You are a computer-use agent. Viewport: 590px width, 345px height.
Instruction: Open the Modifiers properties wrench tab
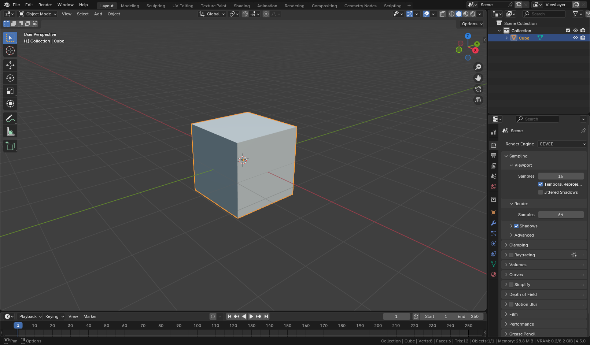494,223
